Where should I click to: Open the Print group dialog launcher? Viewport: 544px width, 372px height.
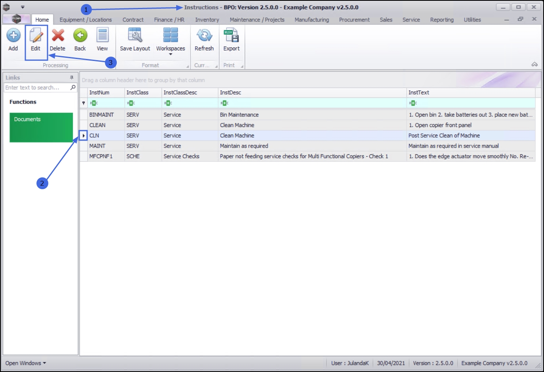tap(242, 66)
